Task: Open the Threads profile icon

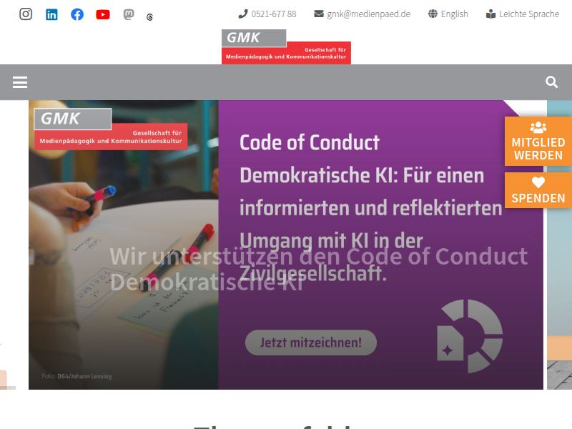Action: (x=149, y=17)
